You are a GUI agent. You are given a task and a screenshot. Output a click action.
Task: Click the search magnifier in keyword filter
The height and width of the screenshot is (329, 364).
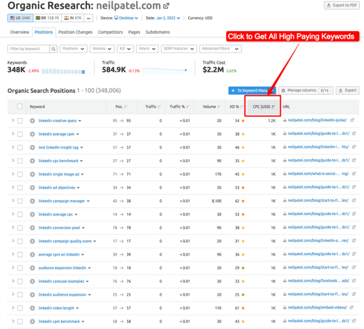53,49
